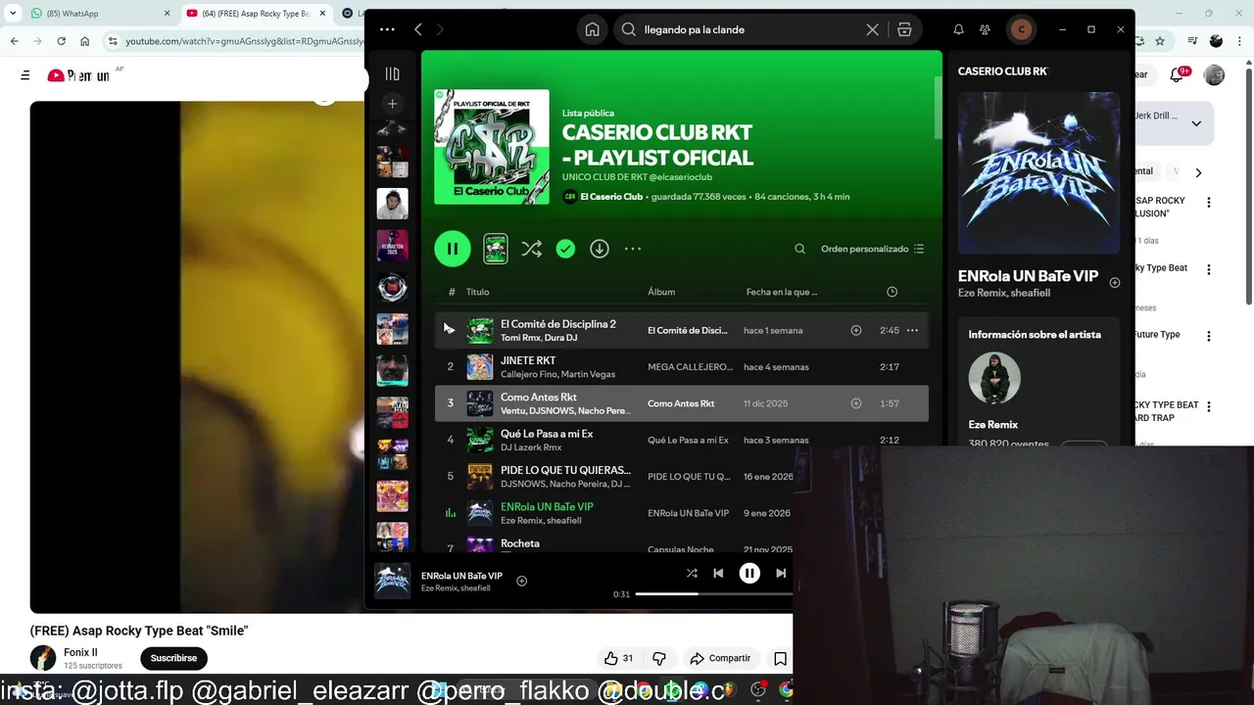This screenshot has width=1254, height=705.
Task: Switch to the Asap Rocky Type Beat tab
Action: point(255,14)
